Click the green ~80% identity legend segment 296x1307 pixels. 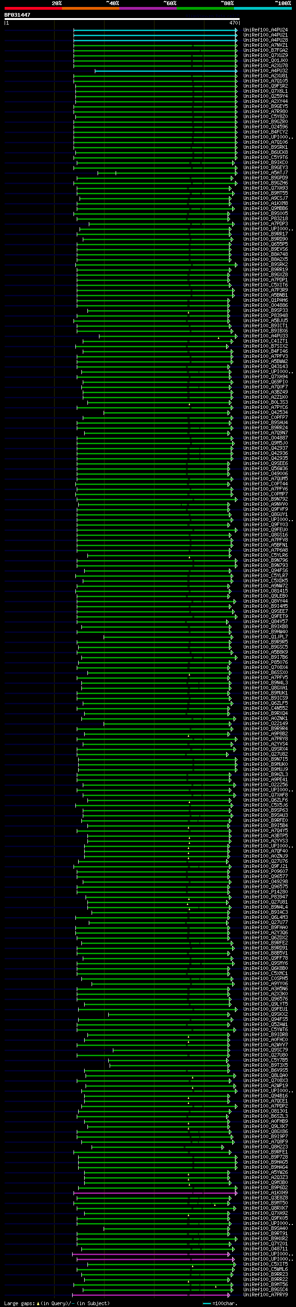205,8
